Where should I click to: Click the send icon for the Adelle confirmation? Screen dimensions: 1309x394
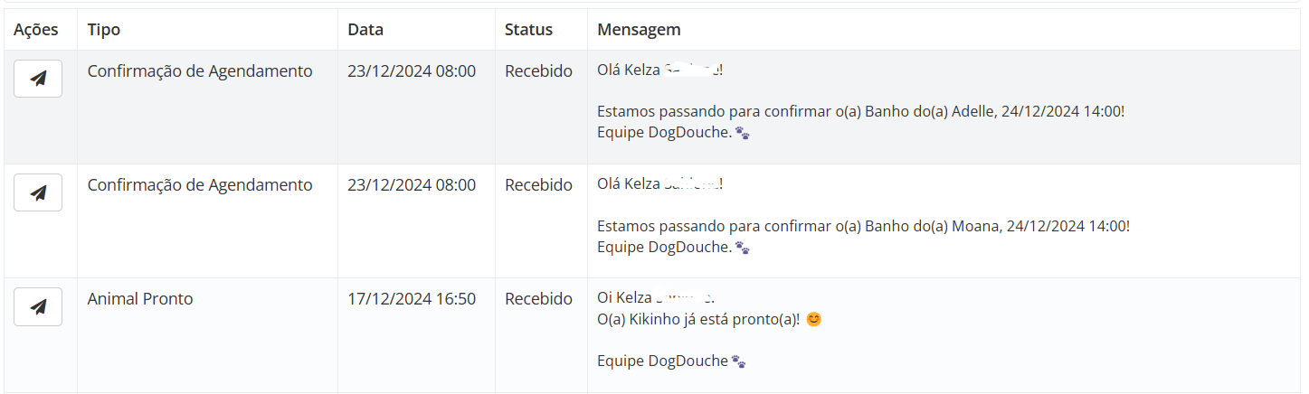38,79
